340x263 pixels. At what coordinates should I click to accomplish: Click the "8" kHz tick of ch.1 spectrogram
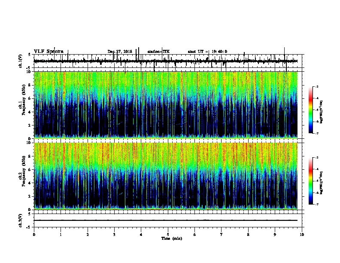coord(30,85)
